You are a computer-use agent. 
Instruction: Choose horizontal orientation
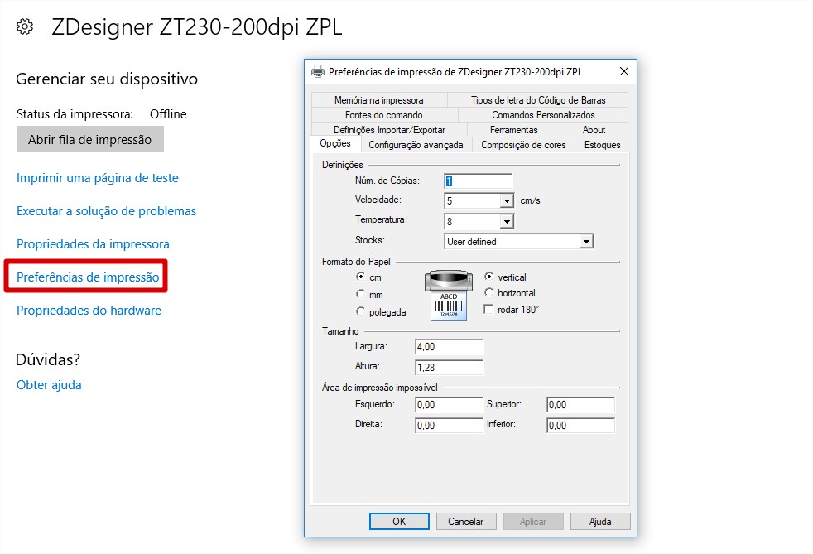[488, 292]
